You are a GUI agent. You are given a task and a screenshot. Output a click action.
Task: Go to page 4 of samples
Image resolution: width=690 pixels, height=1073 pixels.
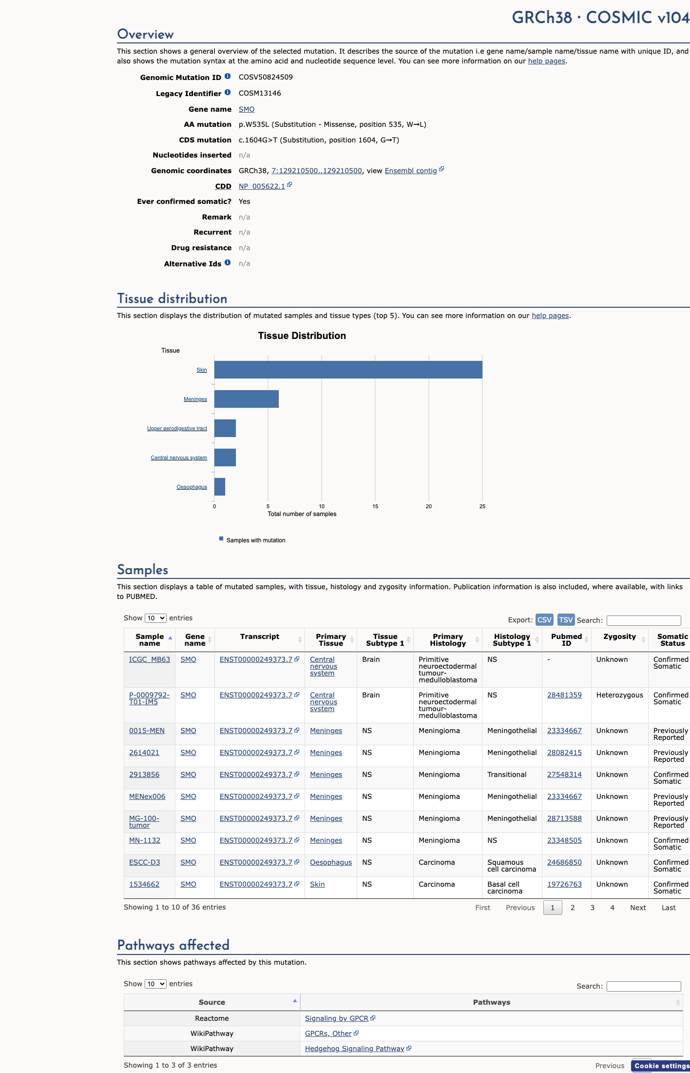point(613,908)
